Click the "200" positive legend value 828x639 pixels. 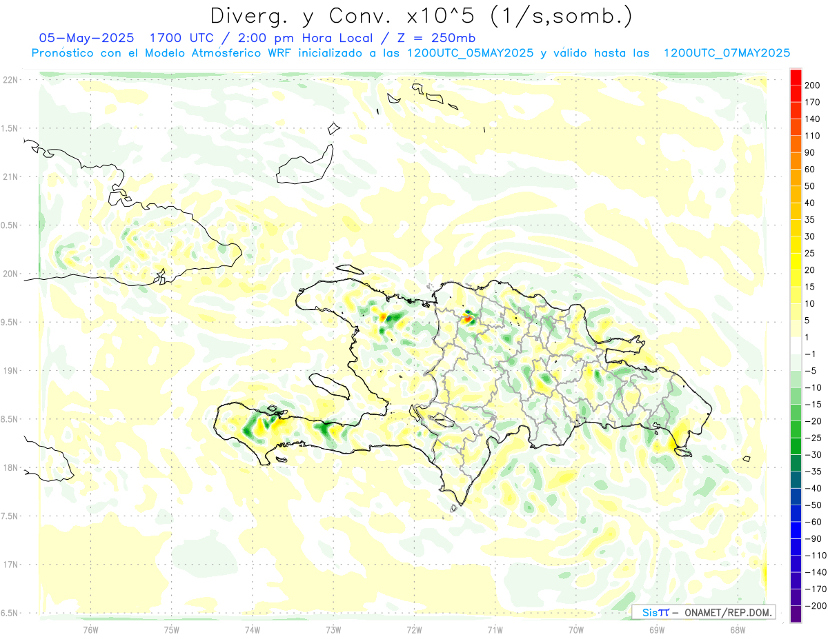click(814, 85)
